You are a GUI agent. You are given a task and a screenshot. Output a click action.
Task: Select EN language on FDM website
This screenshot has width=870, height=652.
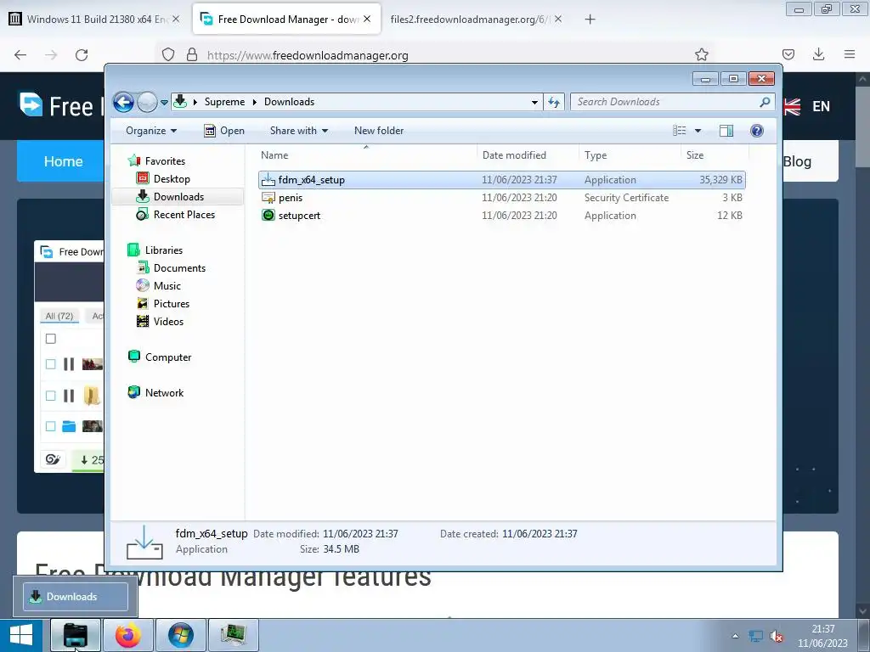[x=822, y=106]
